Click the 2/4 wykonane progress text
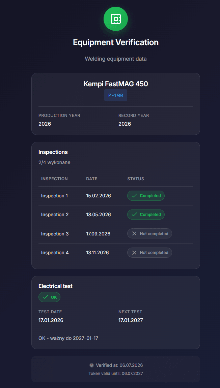 (55, 163)
